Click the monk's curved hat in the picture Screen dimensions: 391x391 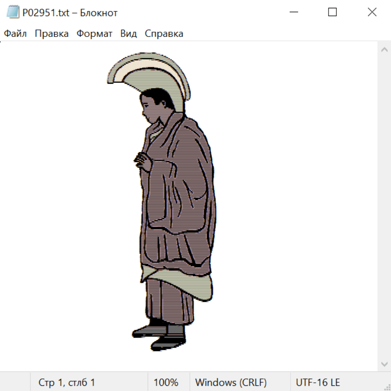(148, 70)
